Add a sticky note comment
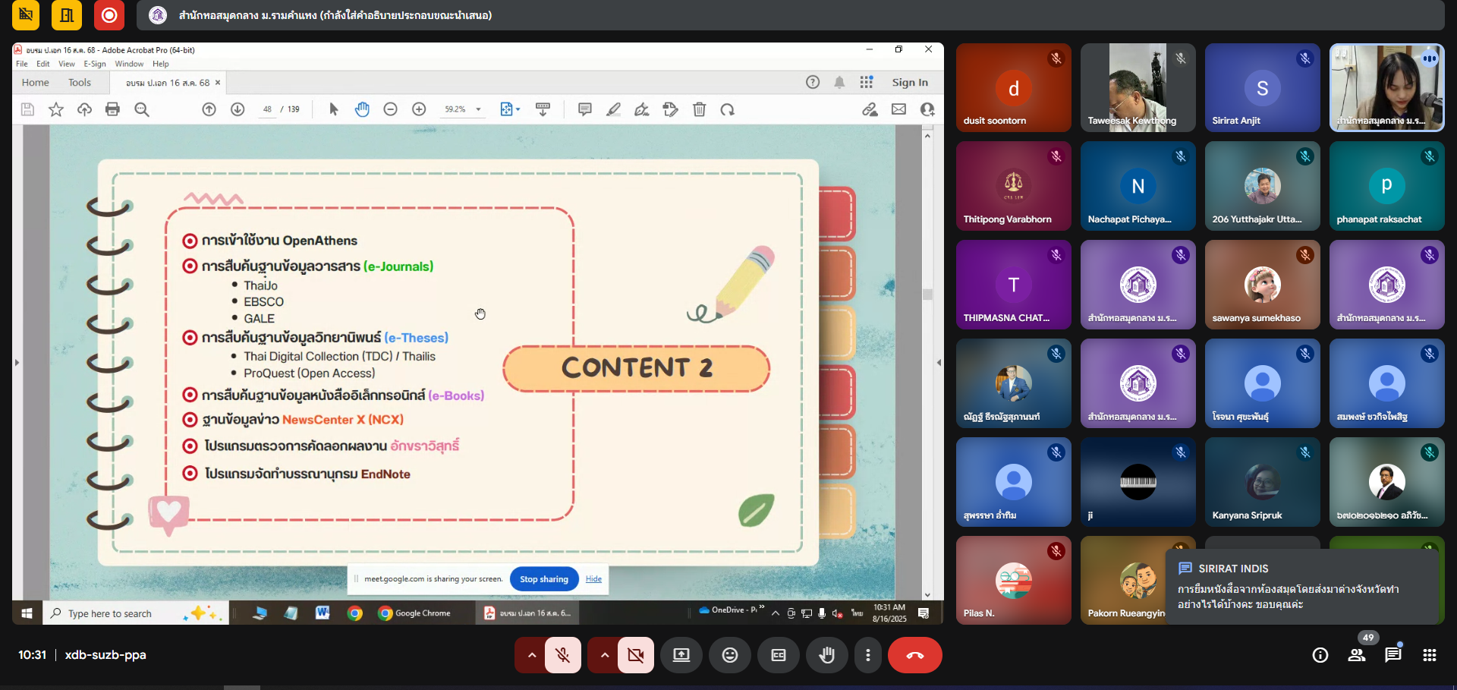Image resolution: width=1457 pixels, height=690 pixels. point(584,109)
